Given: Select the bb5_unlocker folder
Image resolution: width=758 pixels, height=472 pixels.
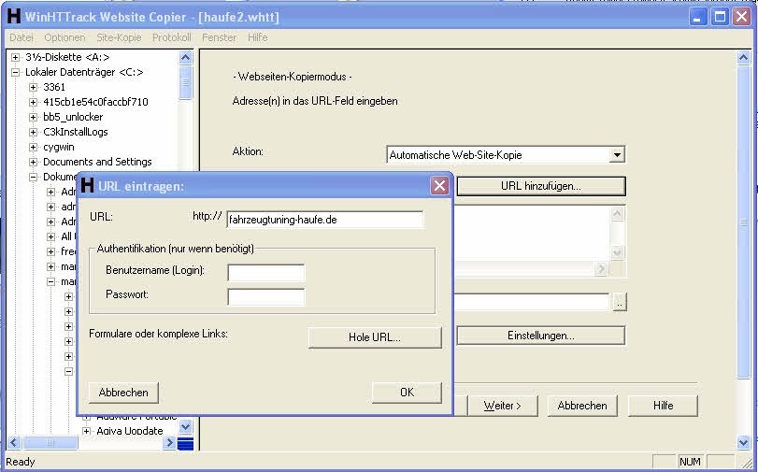Looking at the screenshot, I should click(x=73, y=117).
